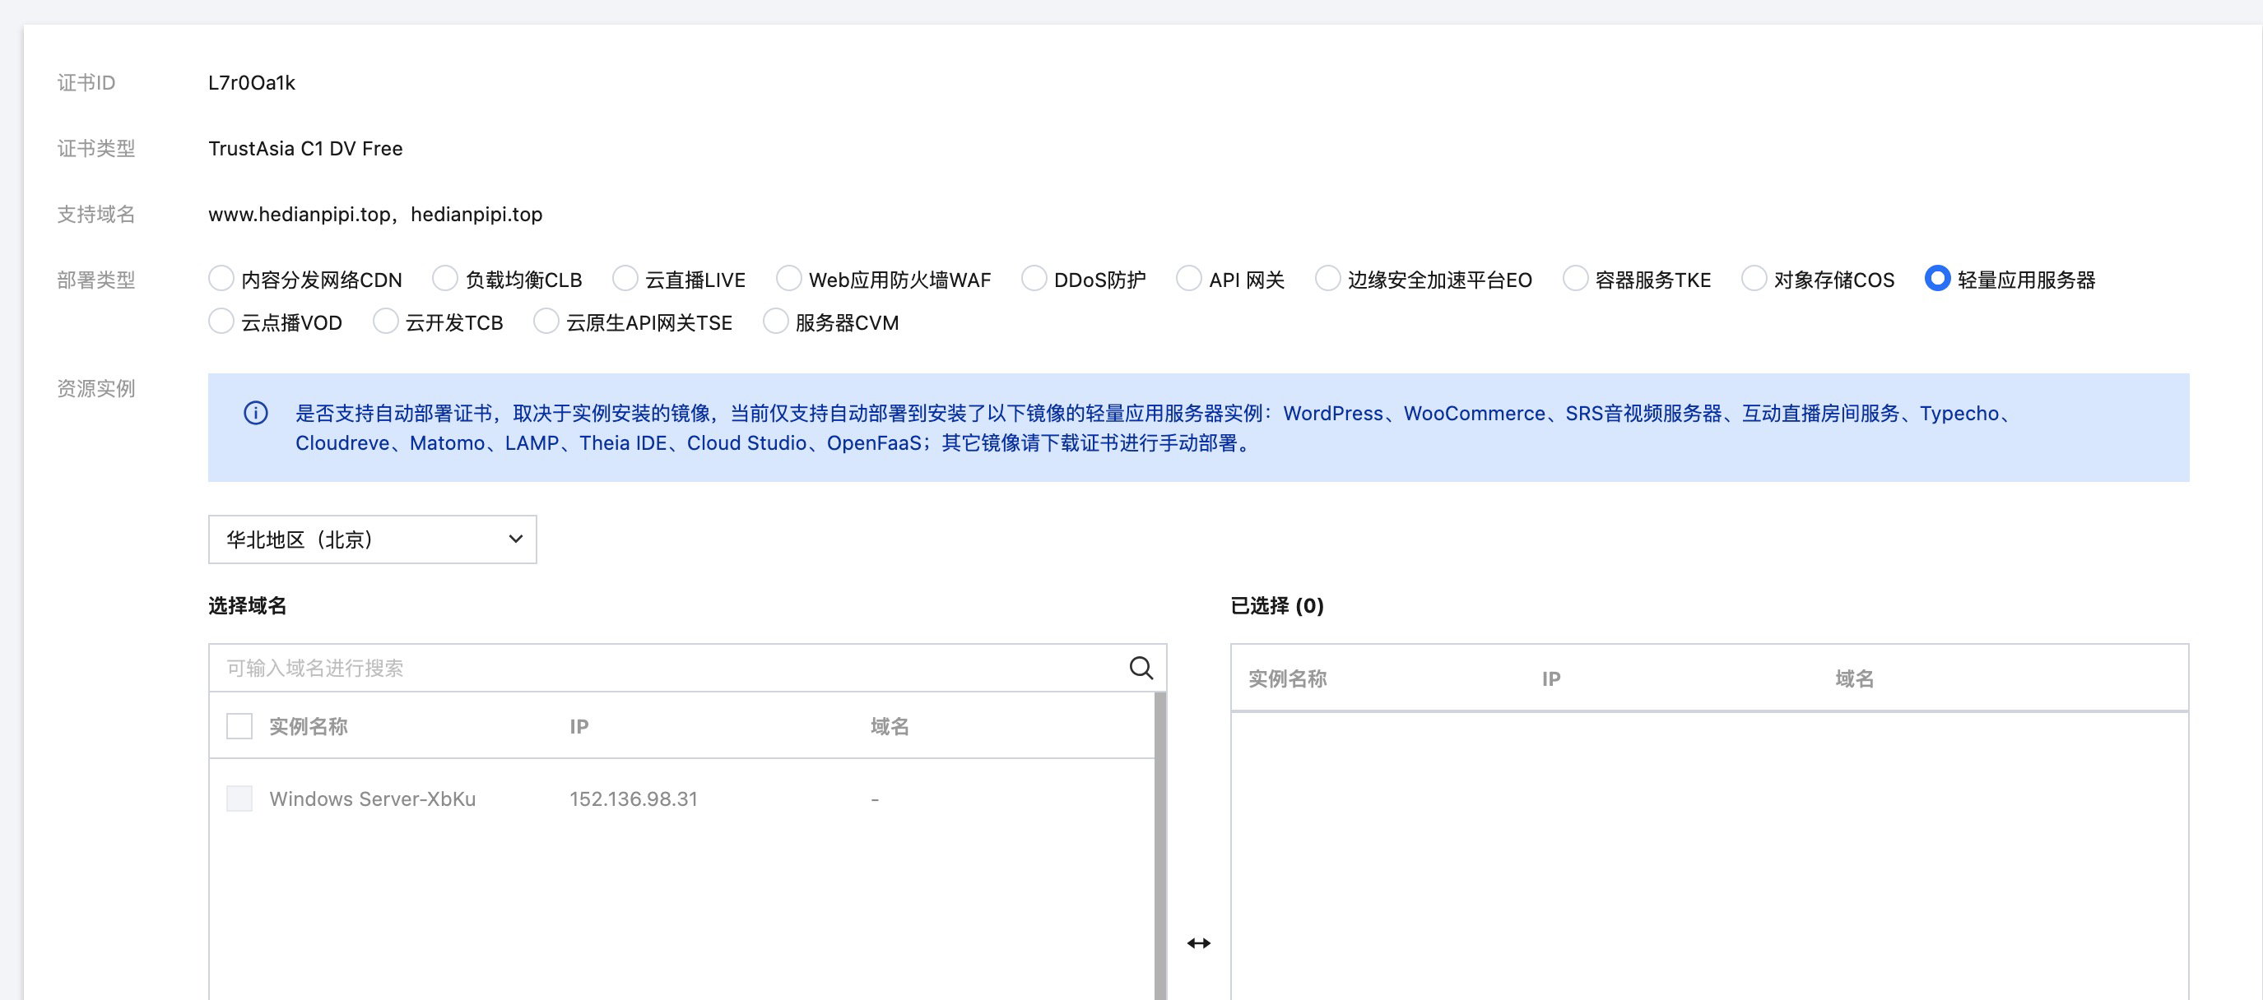Choose DDoS防护 deployment option
Image resolution: width=2263 pixels, height=1000 pixels.
pos(1034,279)
